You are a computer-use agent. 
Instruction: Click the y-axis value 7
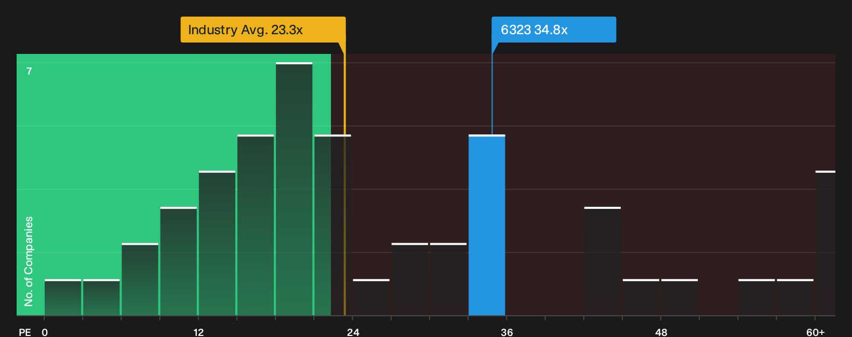29,71
